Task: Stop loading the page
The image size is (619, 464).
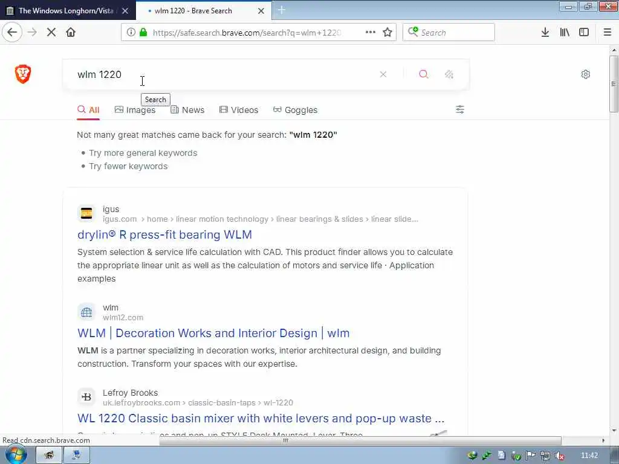Action: [x=51, y=33]
